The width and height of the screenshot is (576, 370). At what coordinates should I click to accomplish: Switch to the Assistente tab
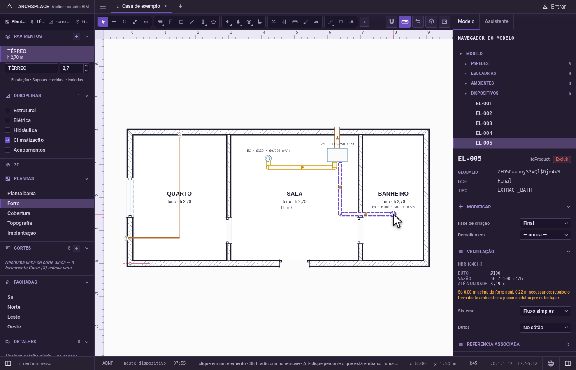497,21
